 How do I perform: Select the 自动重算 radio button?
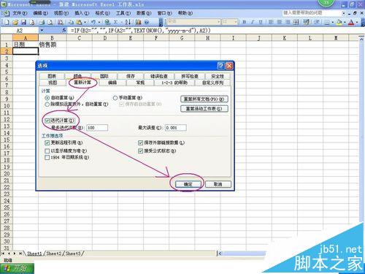[x=47, y=98]
